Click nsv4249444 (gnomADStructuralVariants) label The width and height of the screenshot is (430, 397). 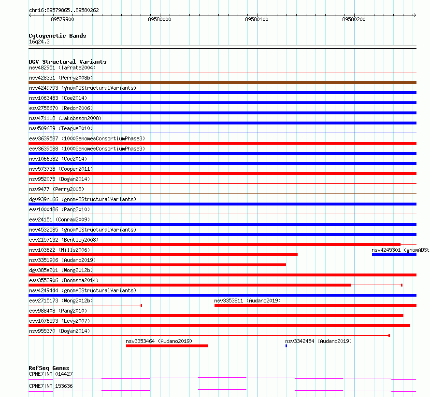pos(83,290)
